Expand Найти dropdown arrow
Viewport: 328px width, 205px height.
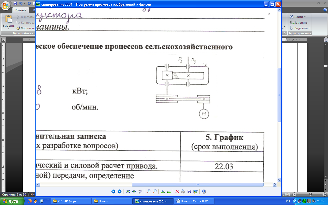point(305,17)
